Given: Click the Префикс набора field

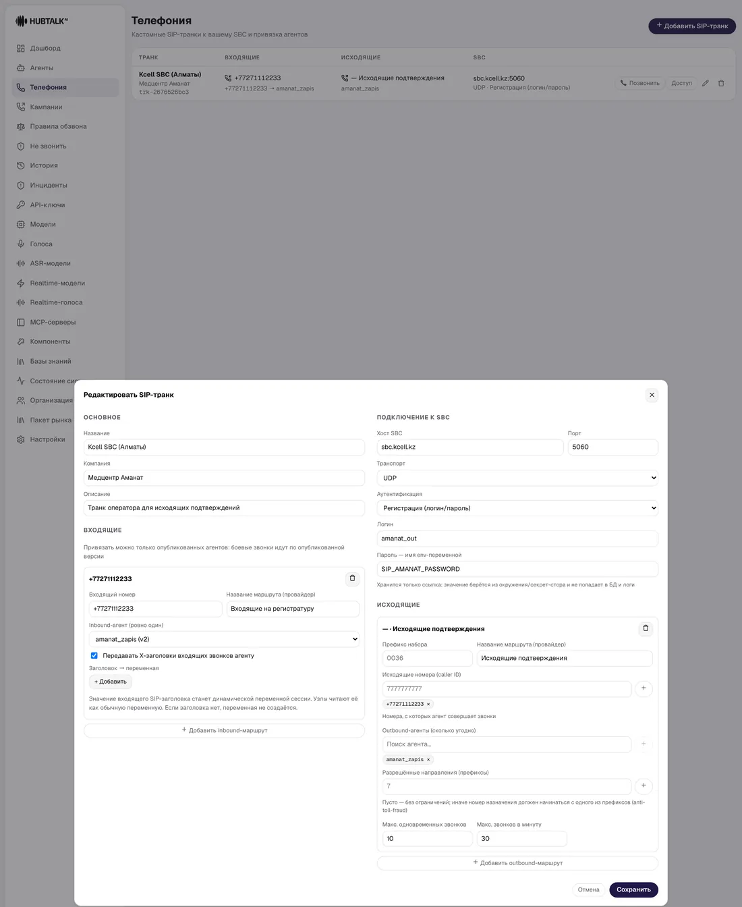Looking at the screenshot, I should (x=427, y=659).
